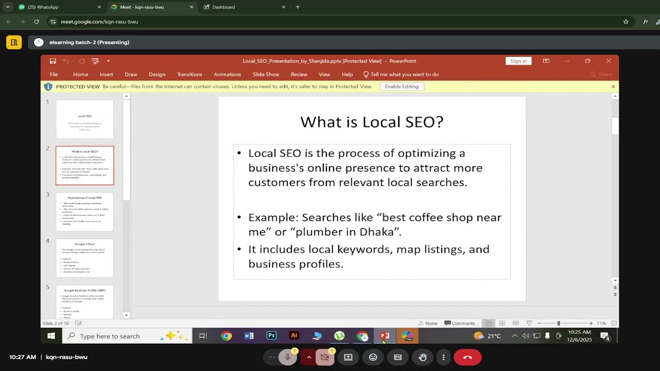Click the red Leave call button
The height and width of the screenshot is (371, 660).
pos(468,357)
